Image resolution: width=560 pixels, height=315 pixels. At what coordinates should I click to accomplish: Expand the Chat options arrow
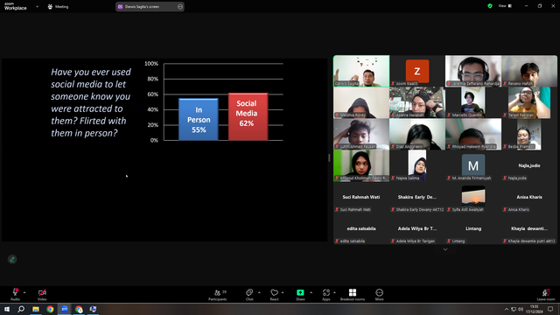point(259,292)
